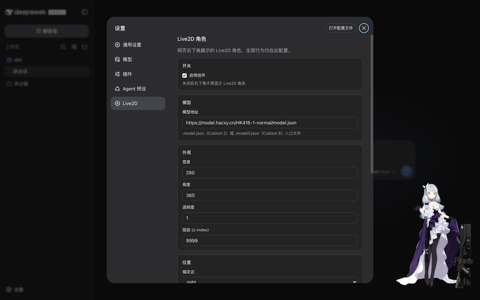Viewport: 480px width, 300px height.
Task: Click the blurred deepseek whale logo
Action: tap(9, 12)
